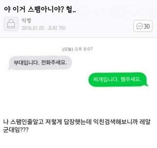The width and height of the screenshot is (157, 148).
Task: Click the comment count number 30
Action: click(147, 26)
